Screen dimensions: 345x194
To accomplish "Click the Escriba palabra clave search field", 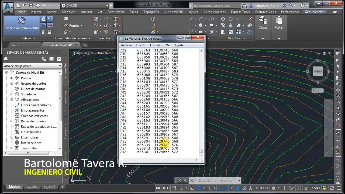I will tap(216, 5).
